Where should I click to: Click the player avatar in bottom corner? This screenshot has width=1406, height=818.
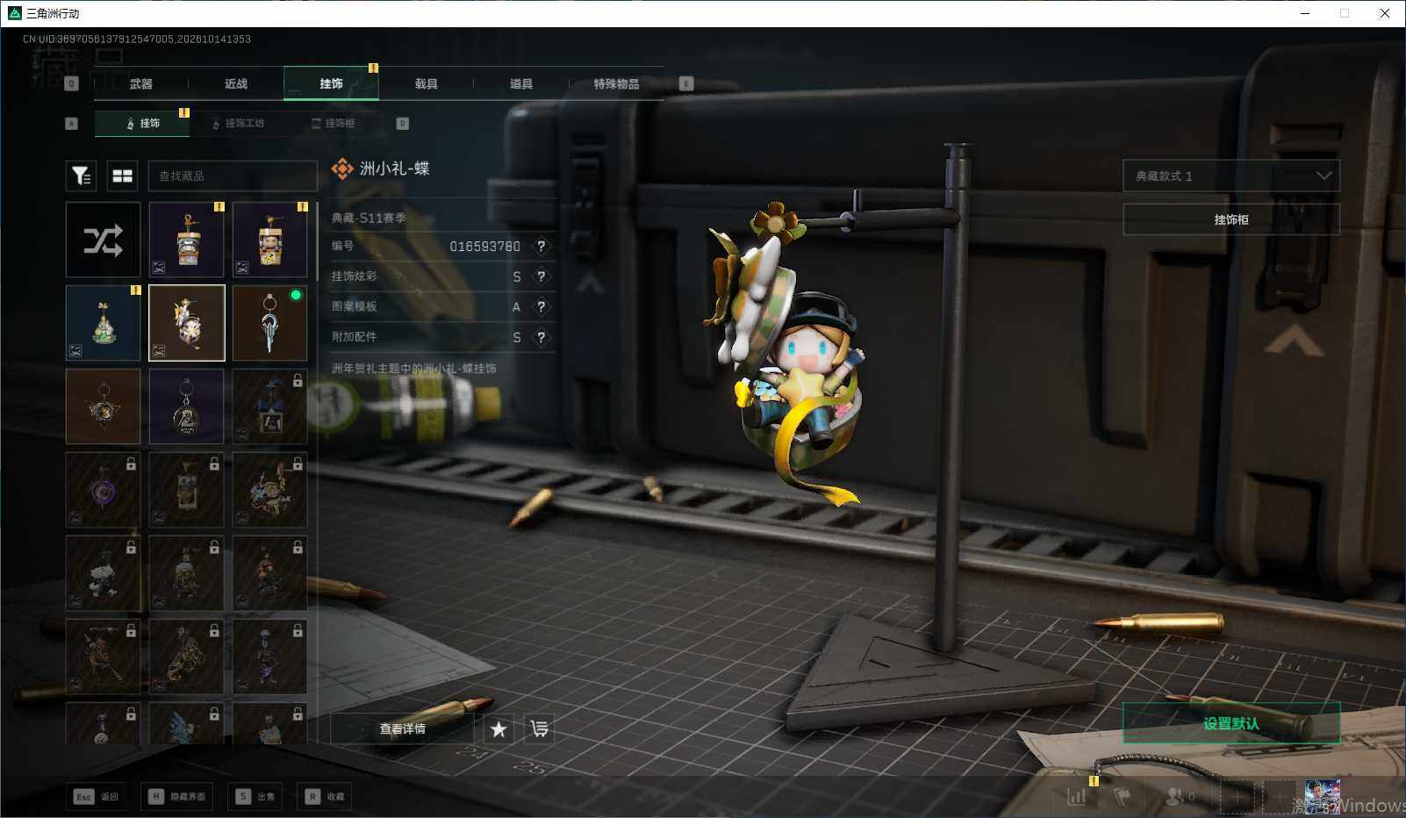[1322, 796]
